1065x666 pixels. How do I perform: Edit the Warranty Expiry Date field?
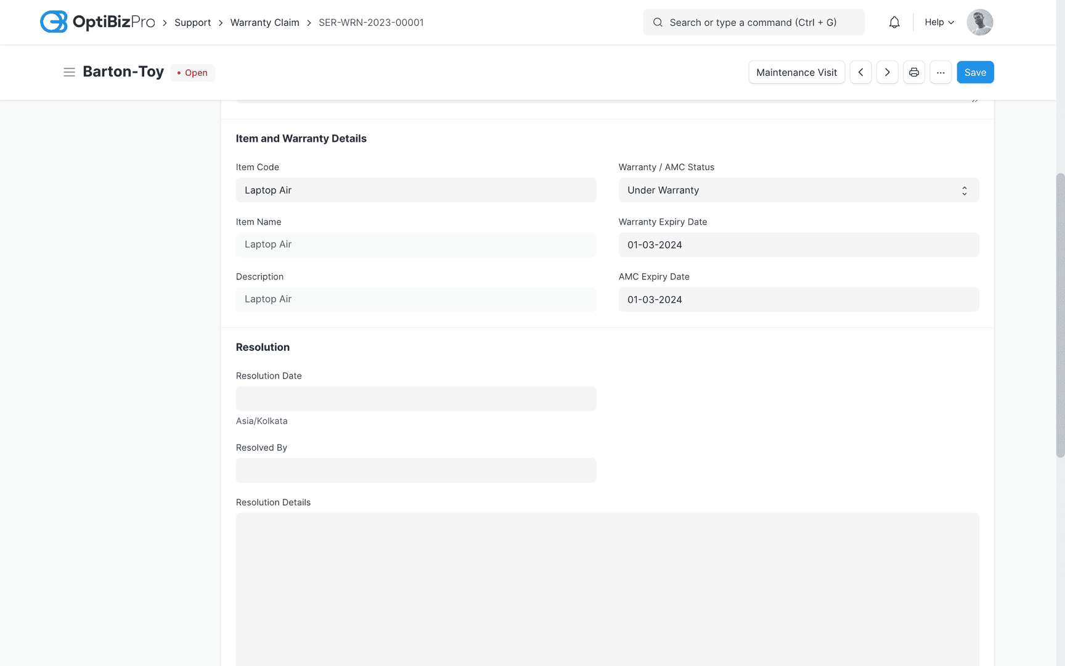point(798,245)
